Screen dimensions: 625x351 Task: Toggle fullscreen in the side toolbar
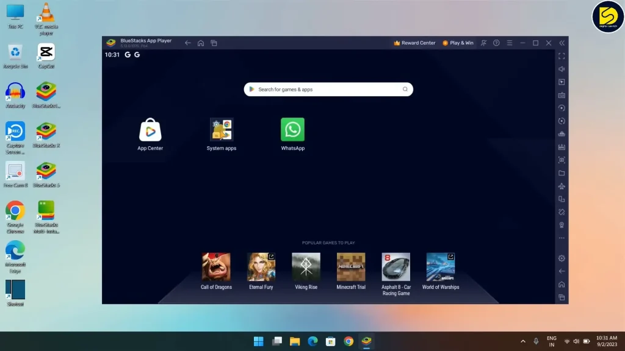click(x=562, y=56)
